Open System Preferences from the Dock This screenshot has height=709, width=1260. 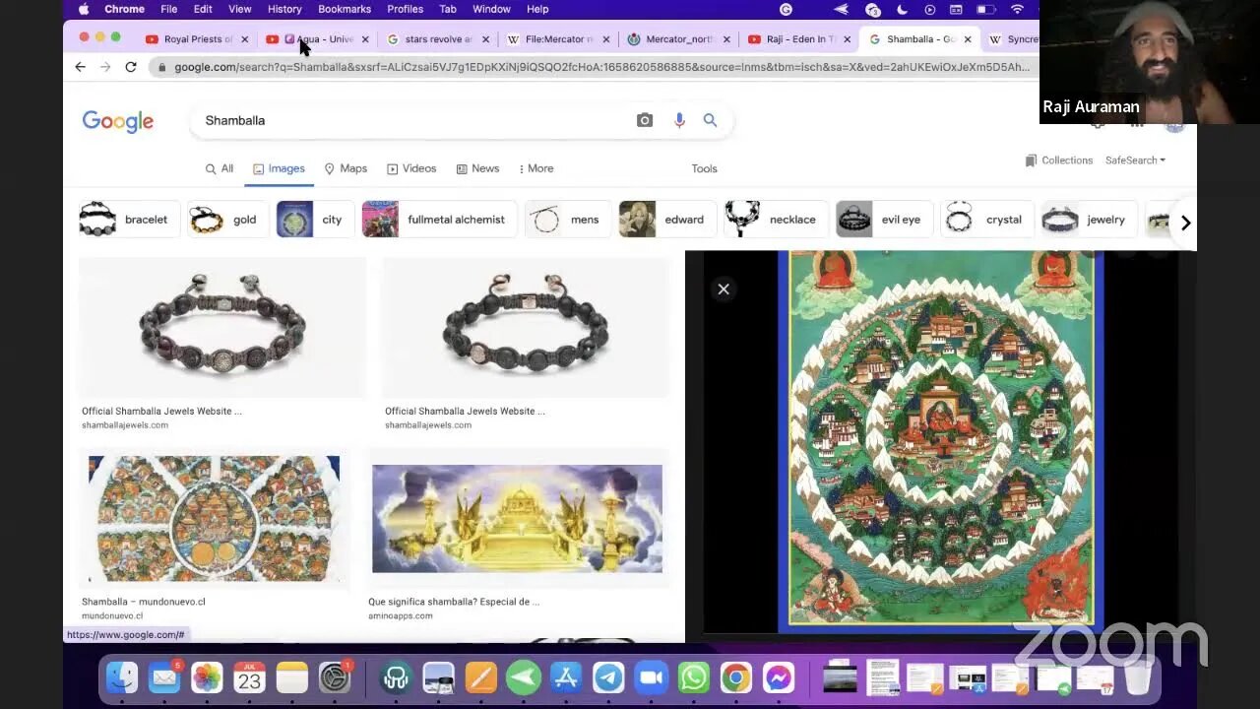coord(335,677)
